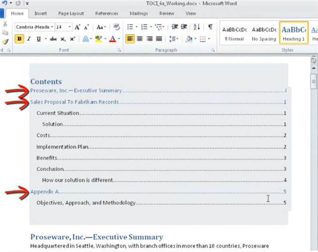The height and width of the screenshot is (252, 318).
Task: Toggle Italic formatting
Action: pos(29,39)
